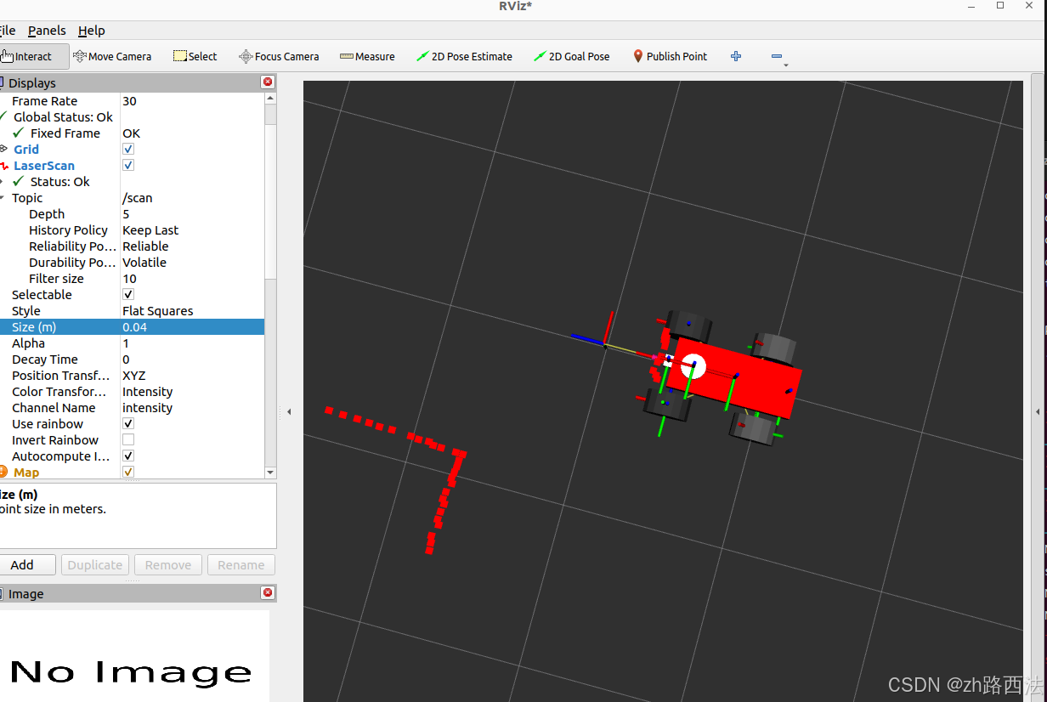Image resolution: width=1047 pixels, height=702 pixels.
Task: Click the Add display button
Action: tap(25, 565)
